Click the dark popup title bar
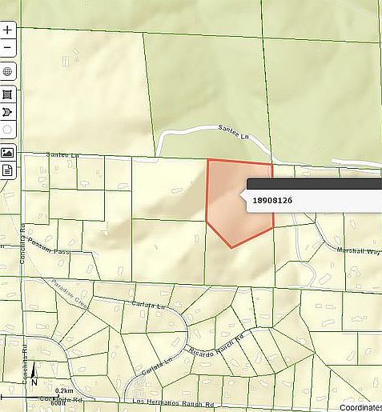The image size is (382, 412). click(315, 184)
